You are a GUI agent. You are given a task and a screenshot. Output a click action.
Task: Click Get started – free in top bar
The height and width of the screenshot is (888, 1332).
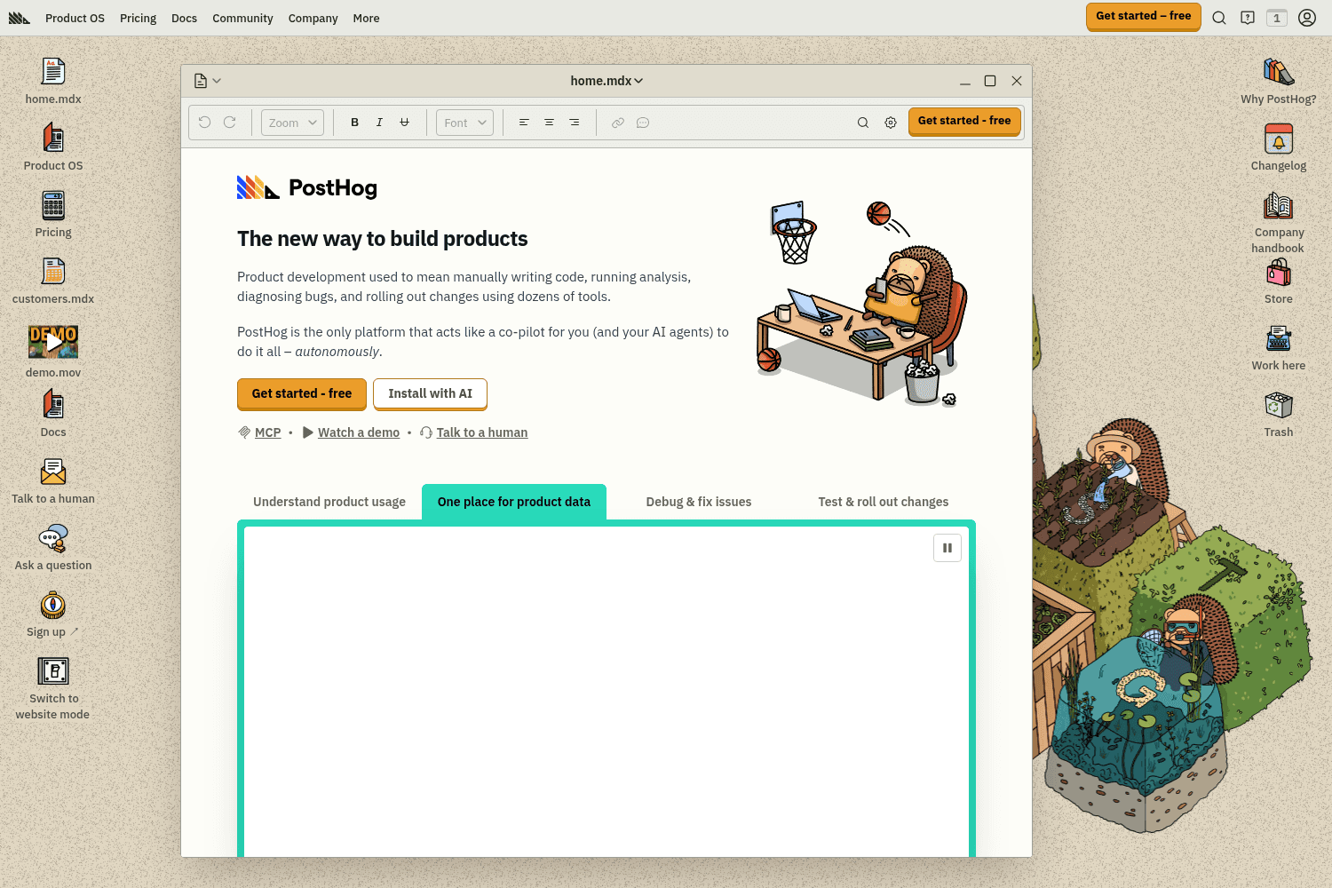coord(1144,16)
